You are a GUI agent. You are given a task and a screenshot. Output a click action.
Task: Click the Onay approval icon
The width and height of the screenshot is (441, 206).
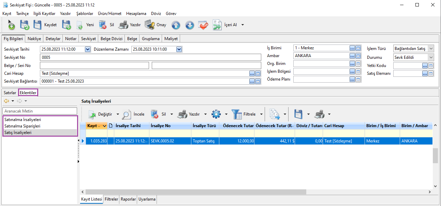(150, 25)
